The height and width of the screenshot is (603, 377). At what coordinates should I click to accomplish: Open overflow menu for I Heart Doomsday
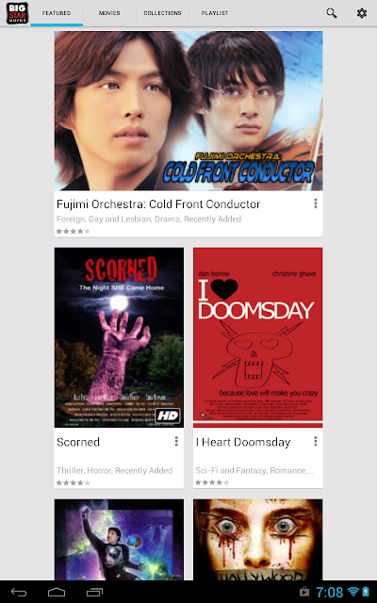click(x=316, y=441)
